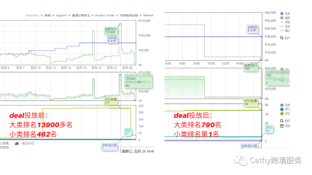Toggle purple 全新 series dot in top-right legend
The width and height of the screenshot is (312, 175).
point(282,14)
